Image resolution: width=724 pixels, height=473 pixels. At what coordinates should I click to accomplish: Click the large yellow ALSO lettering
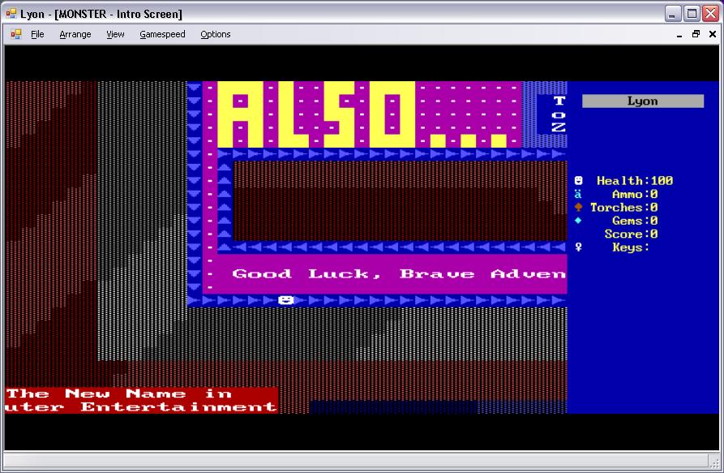coord(316,114)
